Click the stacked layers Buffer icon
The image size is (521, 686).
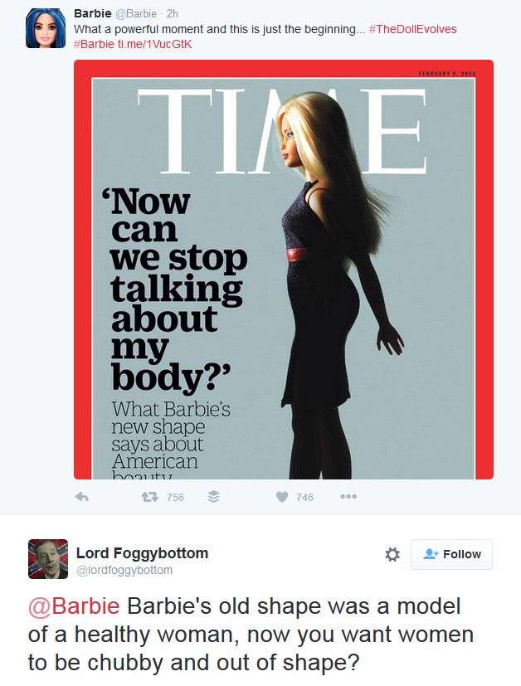coord(213,497)
